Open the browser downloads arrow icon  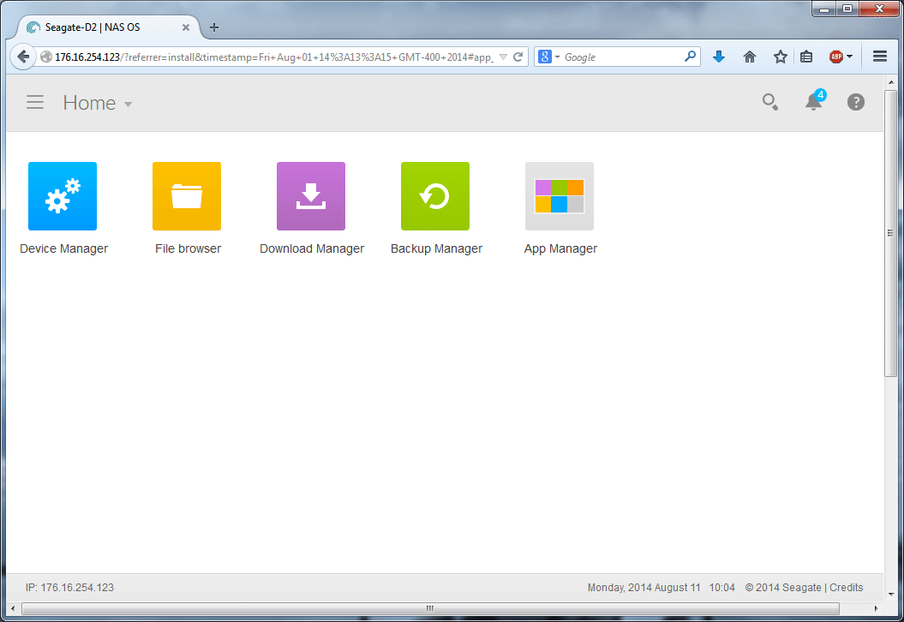[718, 57]
